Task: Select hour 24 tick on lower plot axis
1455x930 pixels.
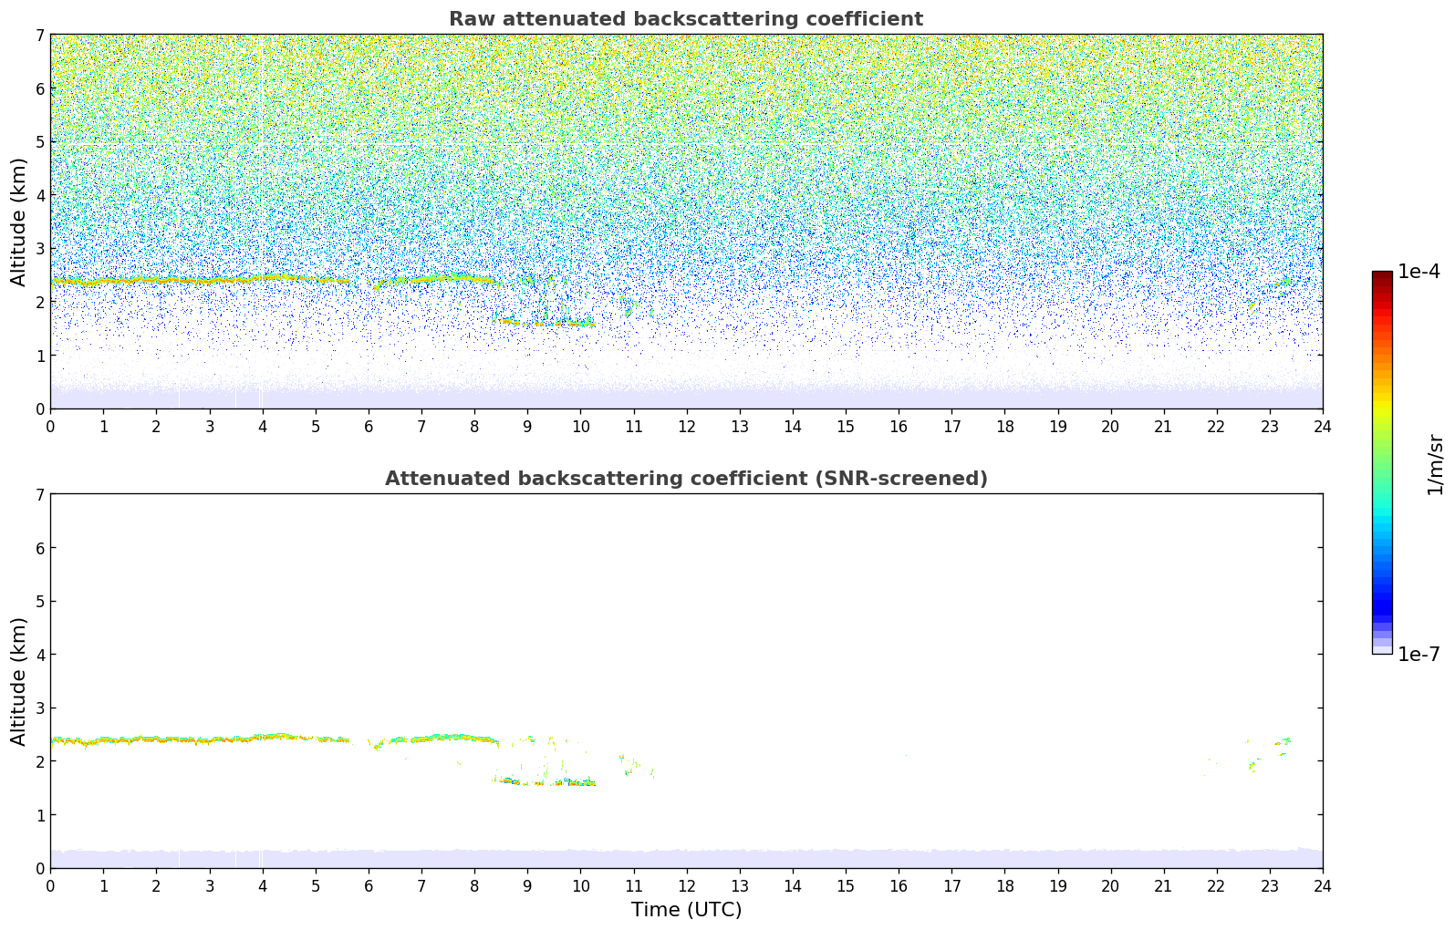Action: tap(1322, 885)
